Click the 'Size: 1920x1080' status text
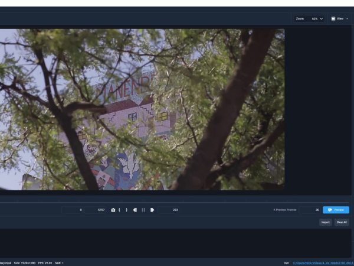 [25, 263]
